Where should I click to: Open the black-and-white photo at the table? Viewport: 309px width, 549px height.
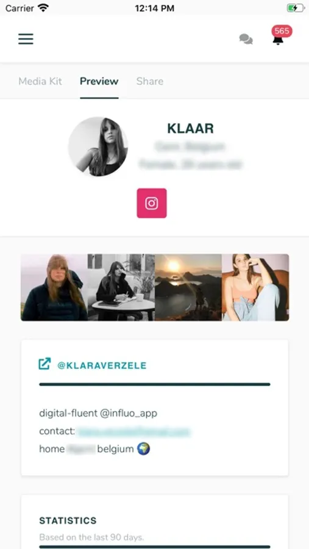[x=121, y=287]
